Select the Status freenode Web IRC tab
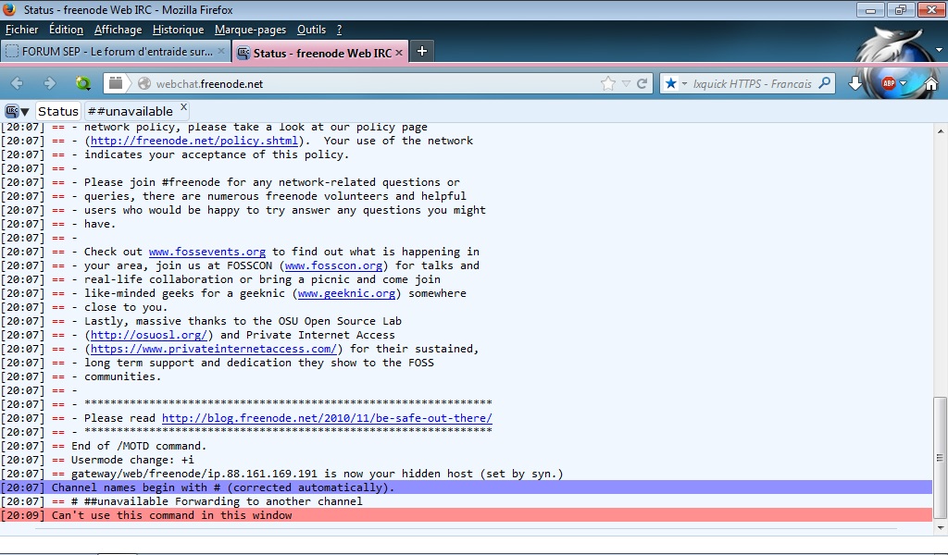 point(321,53)
